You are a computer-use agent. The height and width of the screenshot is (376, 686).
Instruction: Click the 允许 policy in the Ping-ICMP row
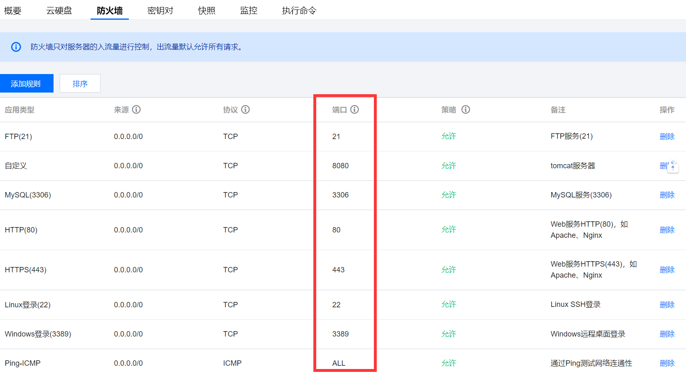(x=449, y=363)
